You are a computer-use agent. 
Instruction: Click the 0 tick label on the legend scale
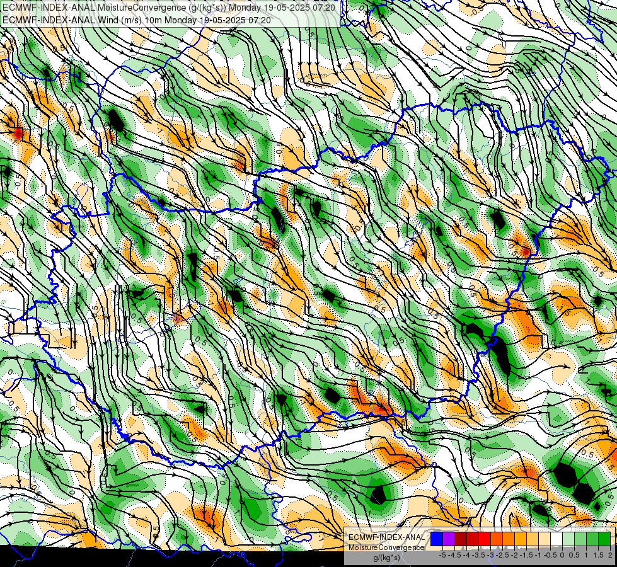562,555
